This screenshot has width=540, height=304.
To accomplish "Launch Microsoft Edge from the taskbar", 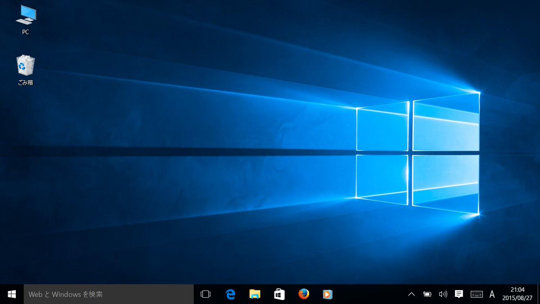I will click(230, 294).
